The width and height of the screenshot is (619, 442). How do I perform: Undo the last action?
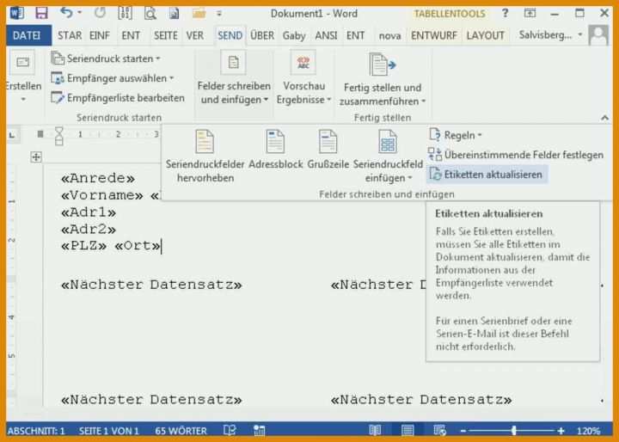[66, 13]
